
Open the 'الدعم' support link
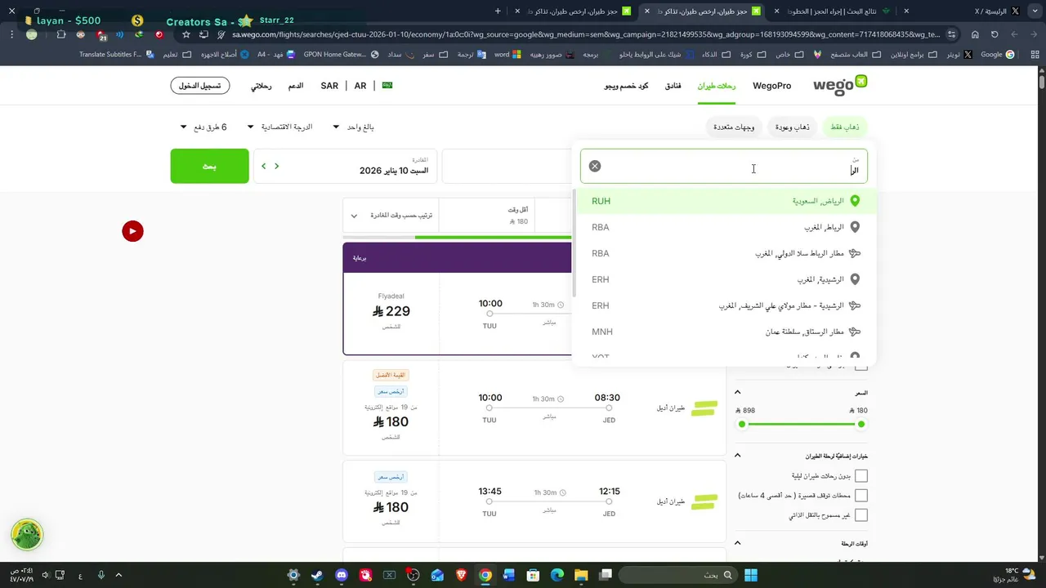coord(295,86)
